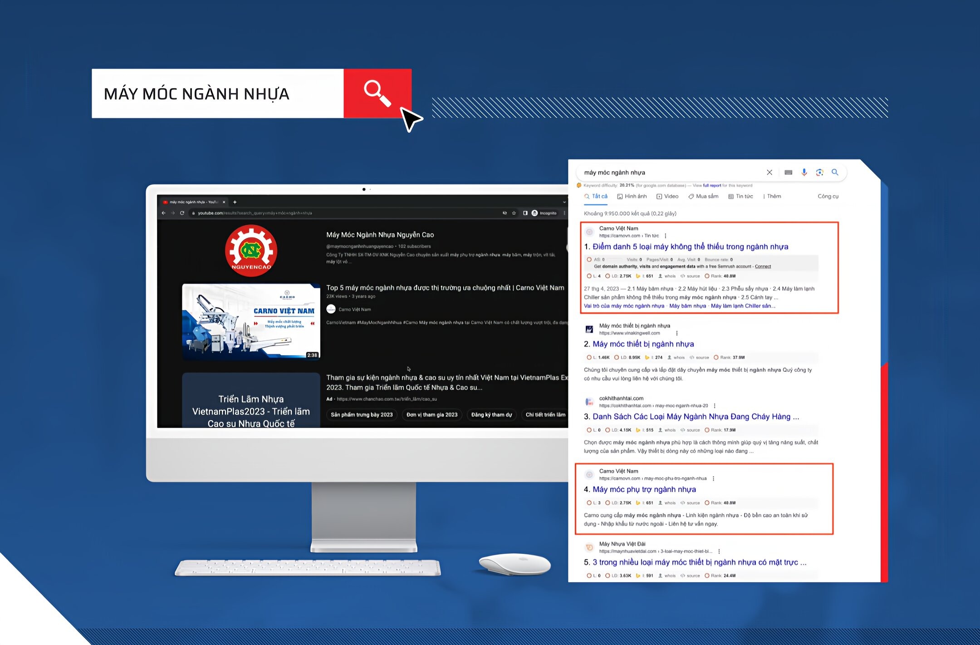
Task: Bookmark this page with the star icon
Action: 514,213
